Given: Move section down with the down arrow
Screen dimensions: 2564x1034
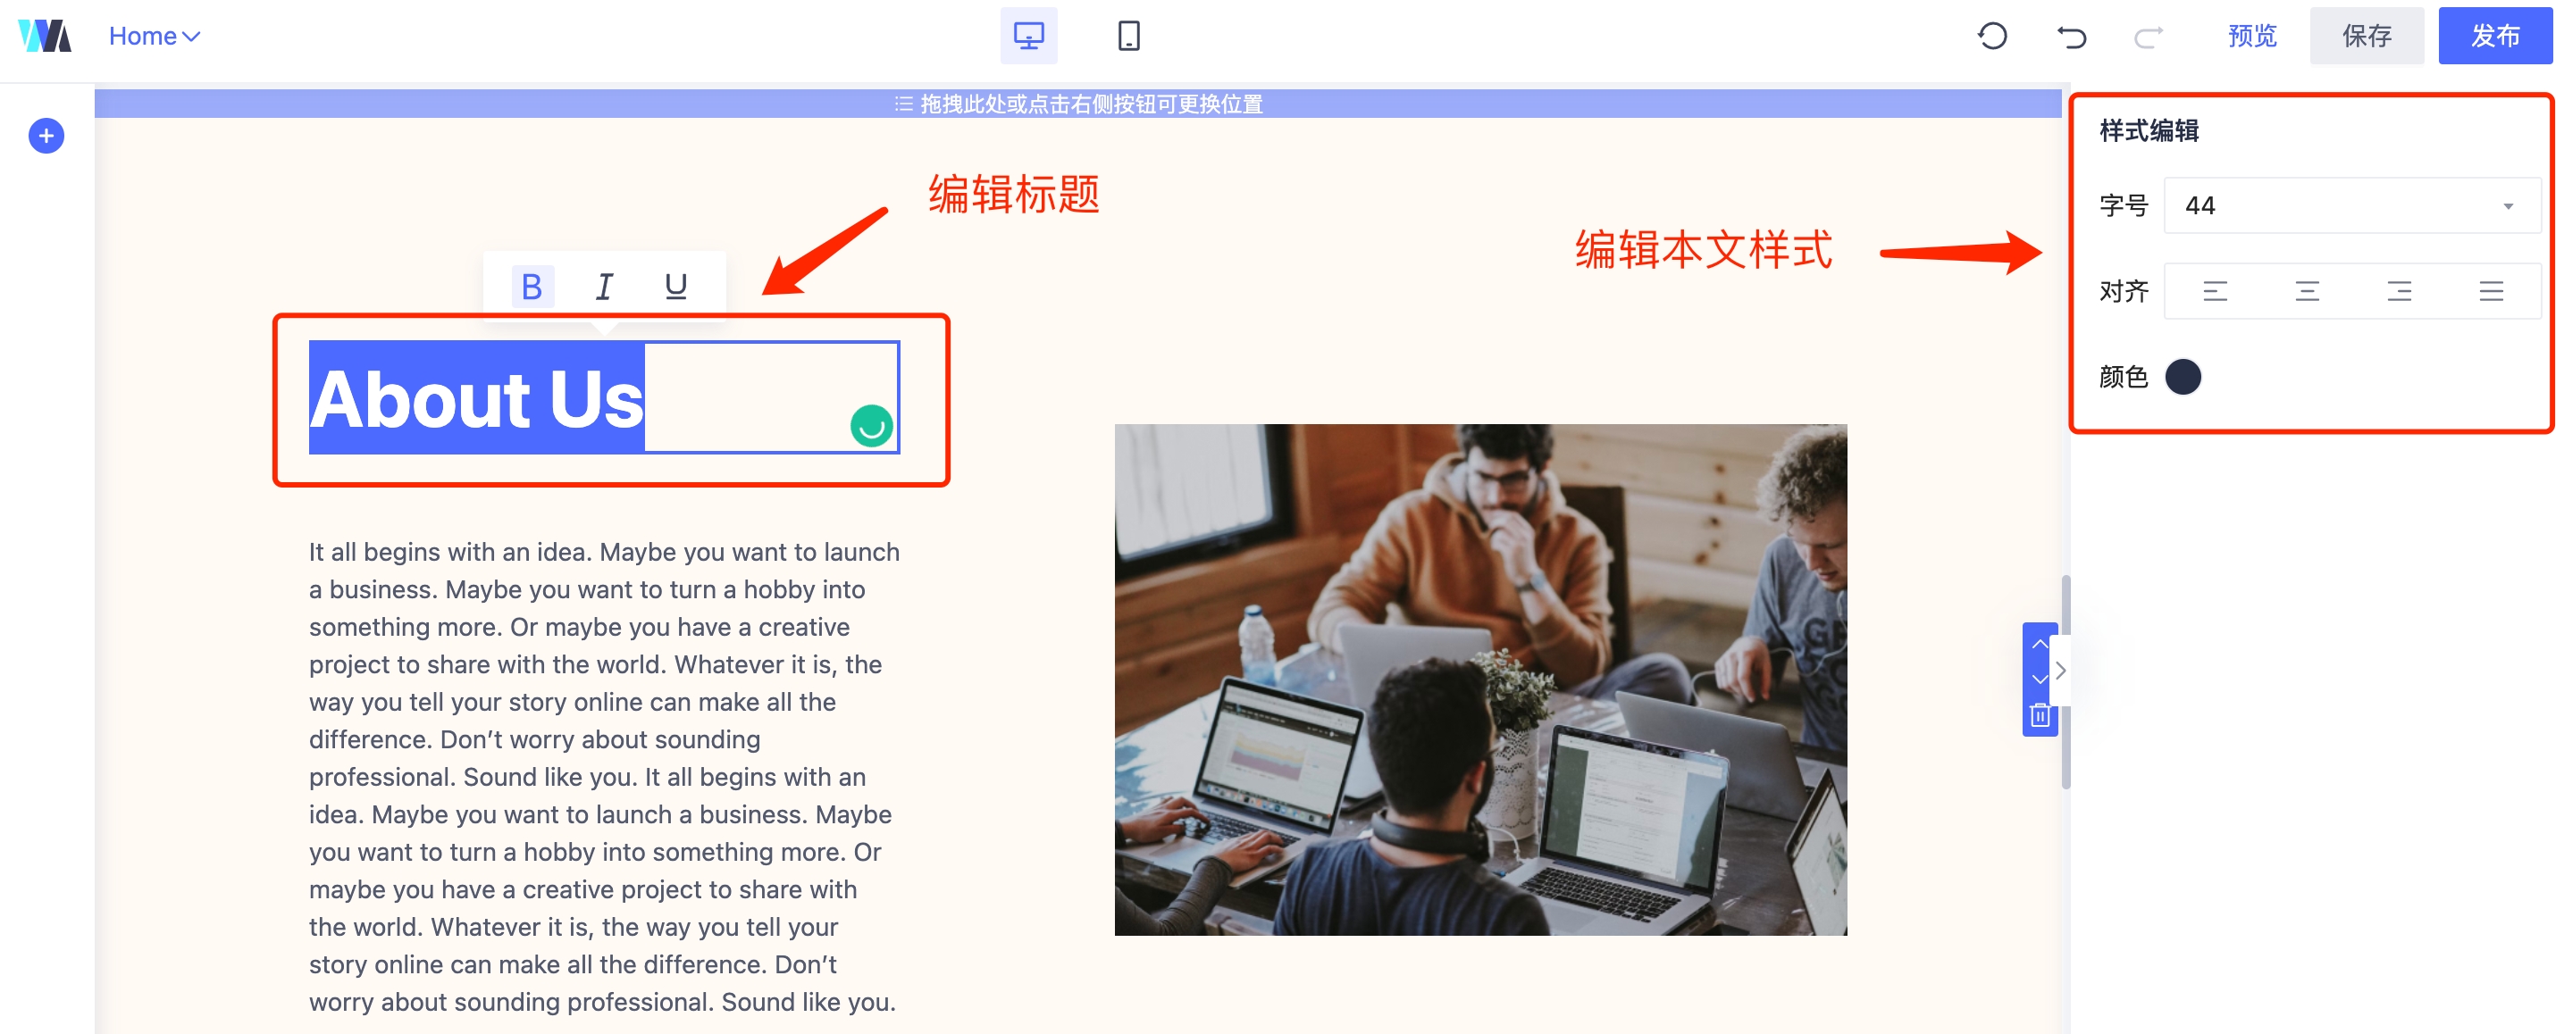Looking at the screenshot, I should coord(2040,679).
